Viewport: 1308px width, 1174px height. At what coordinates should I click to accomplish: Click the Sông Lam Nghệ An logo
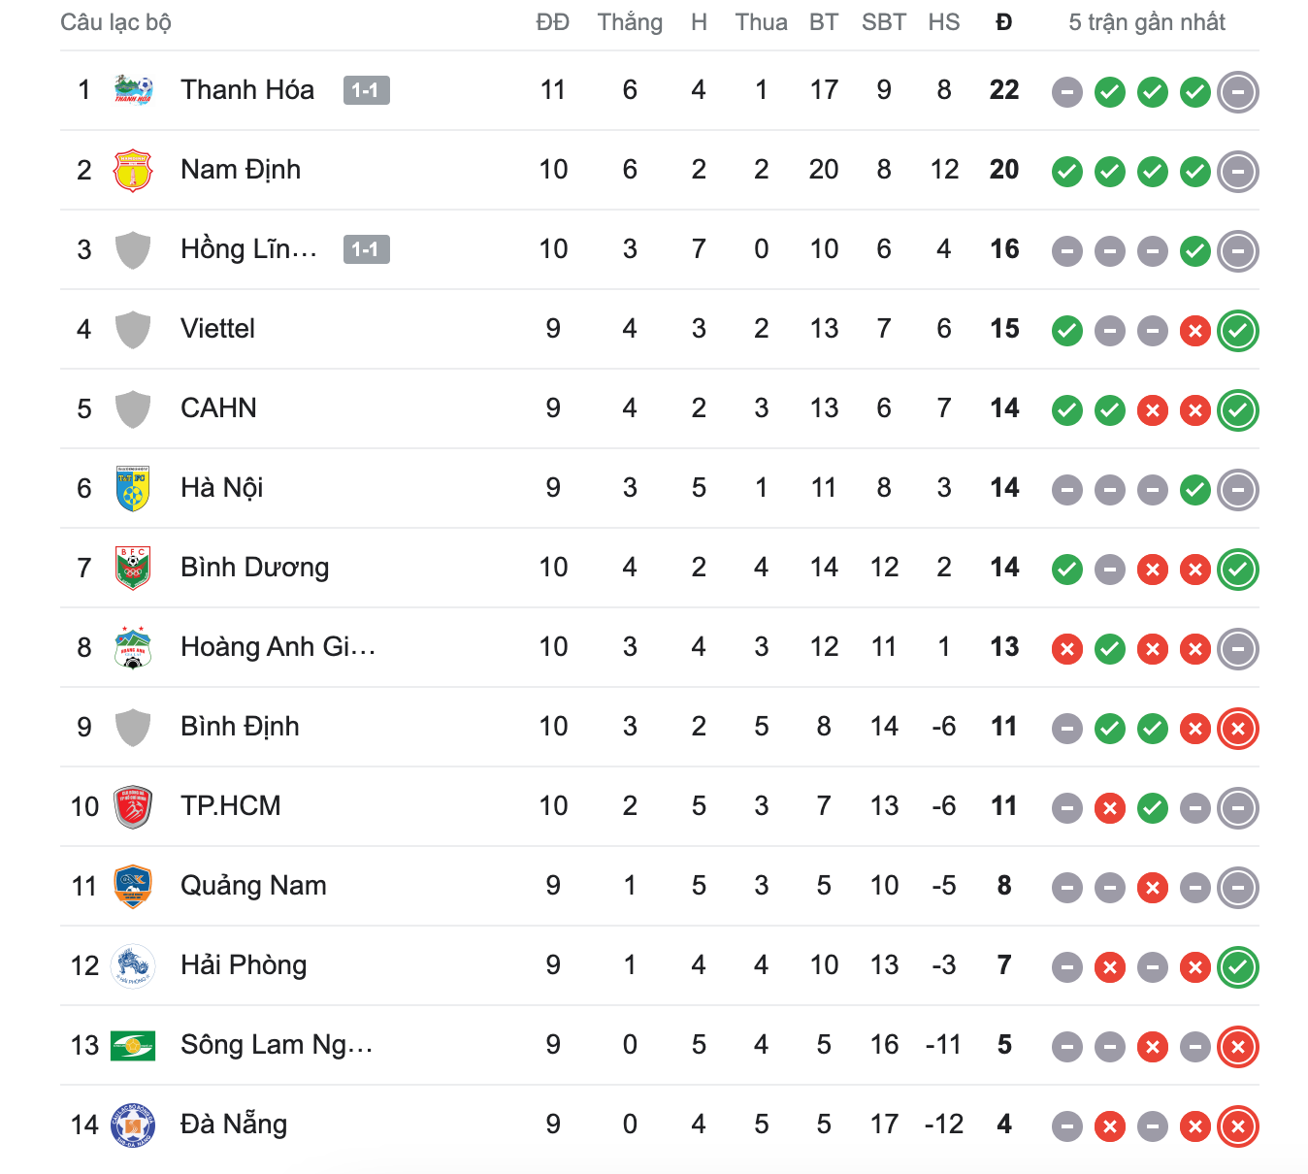tap(133, 1046)
